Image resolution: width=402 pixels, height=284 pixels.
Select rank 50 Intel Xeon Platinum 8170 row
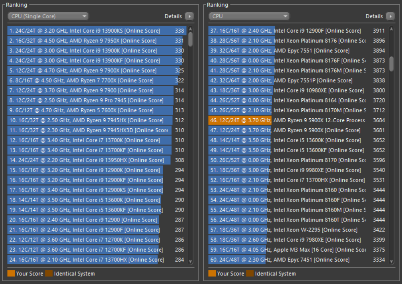(298, 160)
